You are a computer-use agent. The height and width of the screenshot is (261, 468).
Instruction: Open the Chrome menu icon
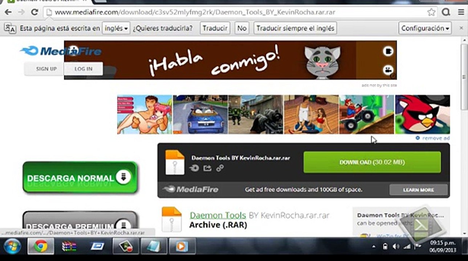tap(461, 12)
